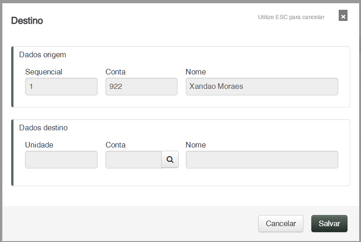The image size is (361, 242).
Task: Click the Nome label under Dados destino
Action: (196, 145)
